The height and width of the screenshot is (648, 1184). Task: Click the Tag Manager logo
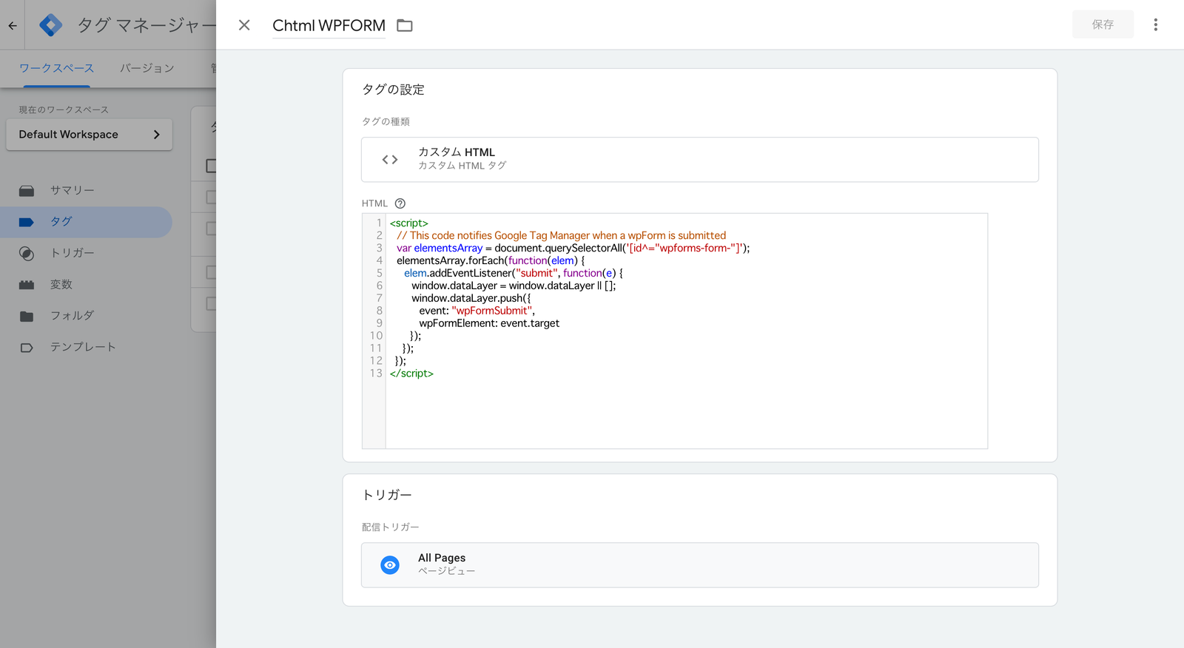click(x=50, y=25)
